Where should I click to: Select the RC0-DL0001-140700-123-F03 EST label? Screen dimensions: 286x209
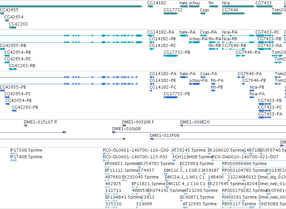click(x=135, y=157)
